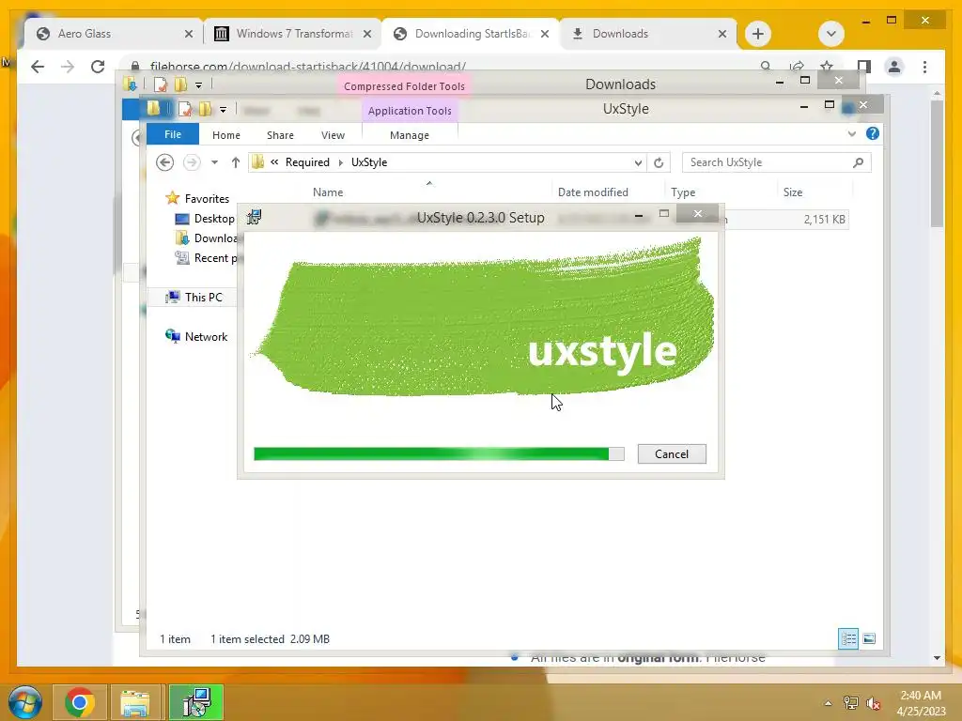Open the File menu in UxStyle window
962x721 pixels.
pyautogui.click(x=173, y=134)
